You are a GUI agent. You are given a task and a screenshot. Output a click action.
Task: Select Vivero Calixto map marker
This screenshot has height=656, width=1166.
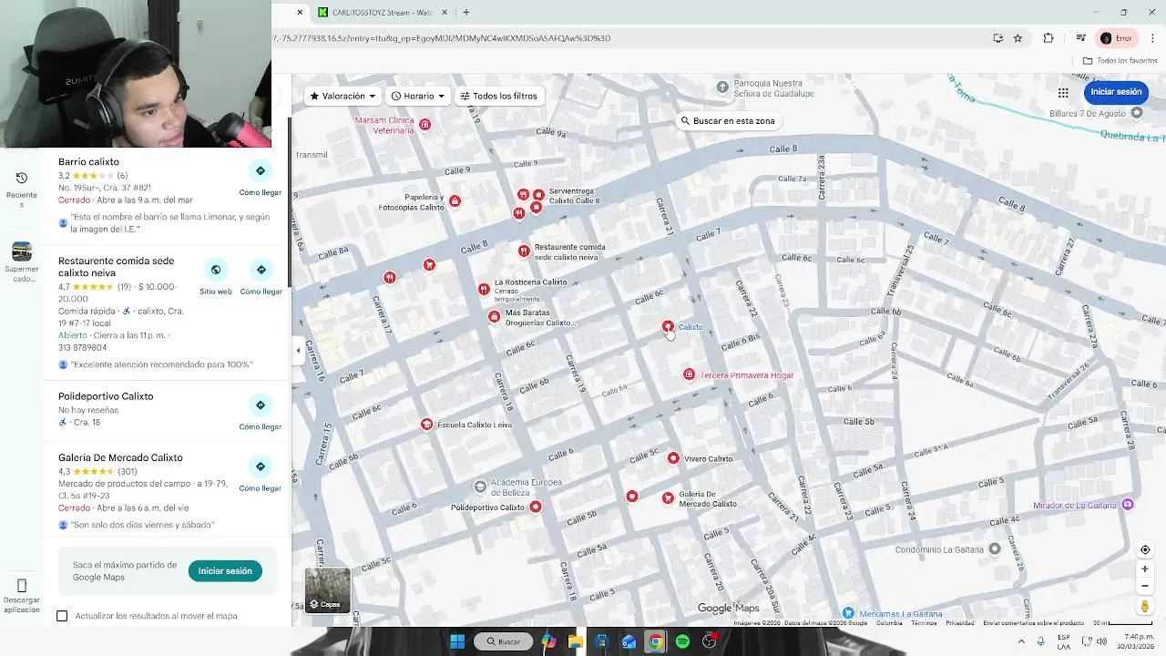673,458
